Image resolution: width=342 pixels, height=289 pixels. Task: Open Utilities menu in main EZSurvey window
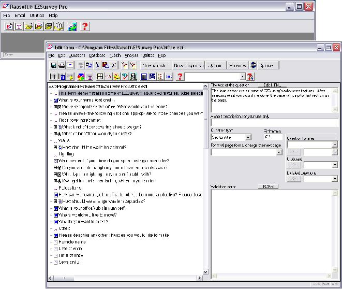(x=37, y=16)
